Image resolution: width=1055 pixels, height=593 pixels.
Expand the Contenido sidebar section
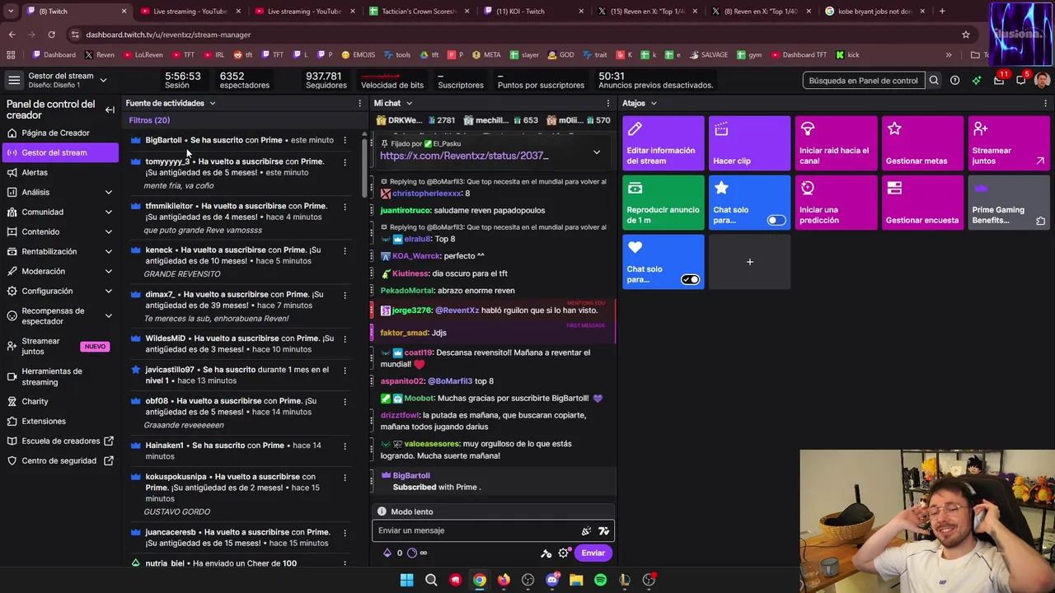coord(108,232)
